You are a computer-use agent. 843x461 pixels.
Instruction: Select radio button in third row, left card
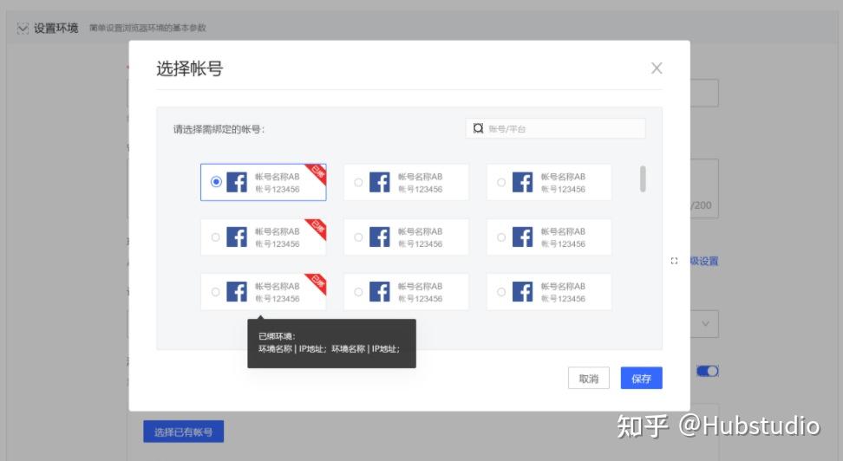216,292
